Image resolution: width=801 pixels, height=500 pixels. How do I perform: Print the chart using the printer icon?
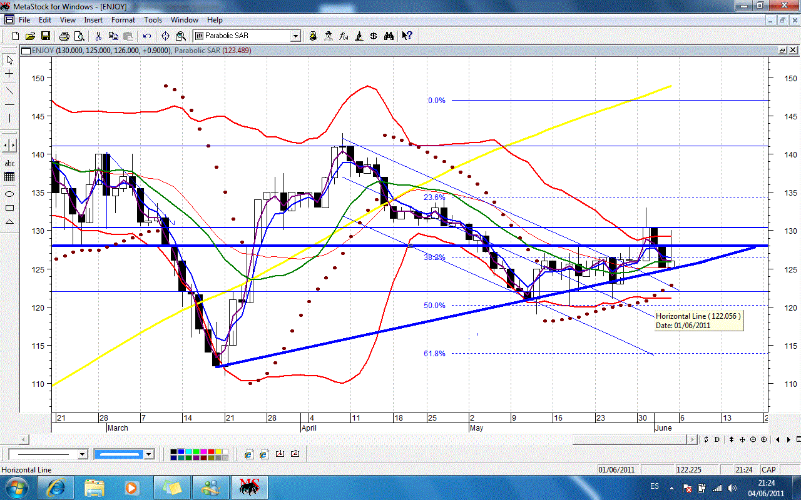pyautogui.click(x=64, y=36)
